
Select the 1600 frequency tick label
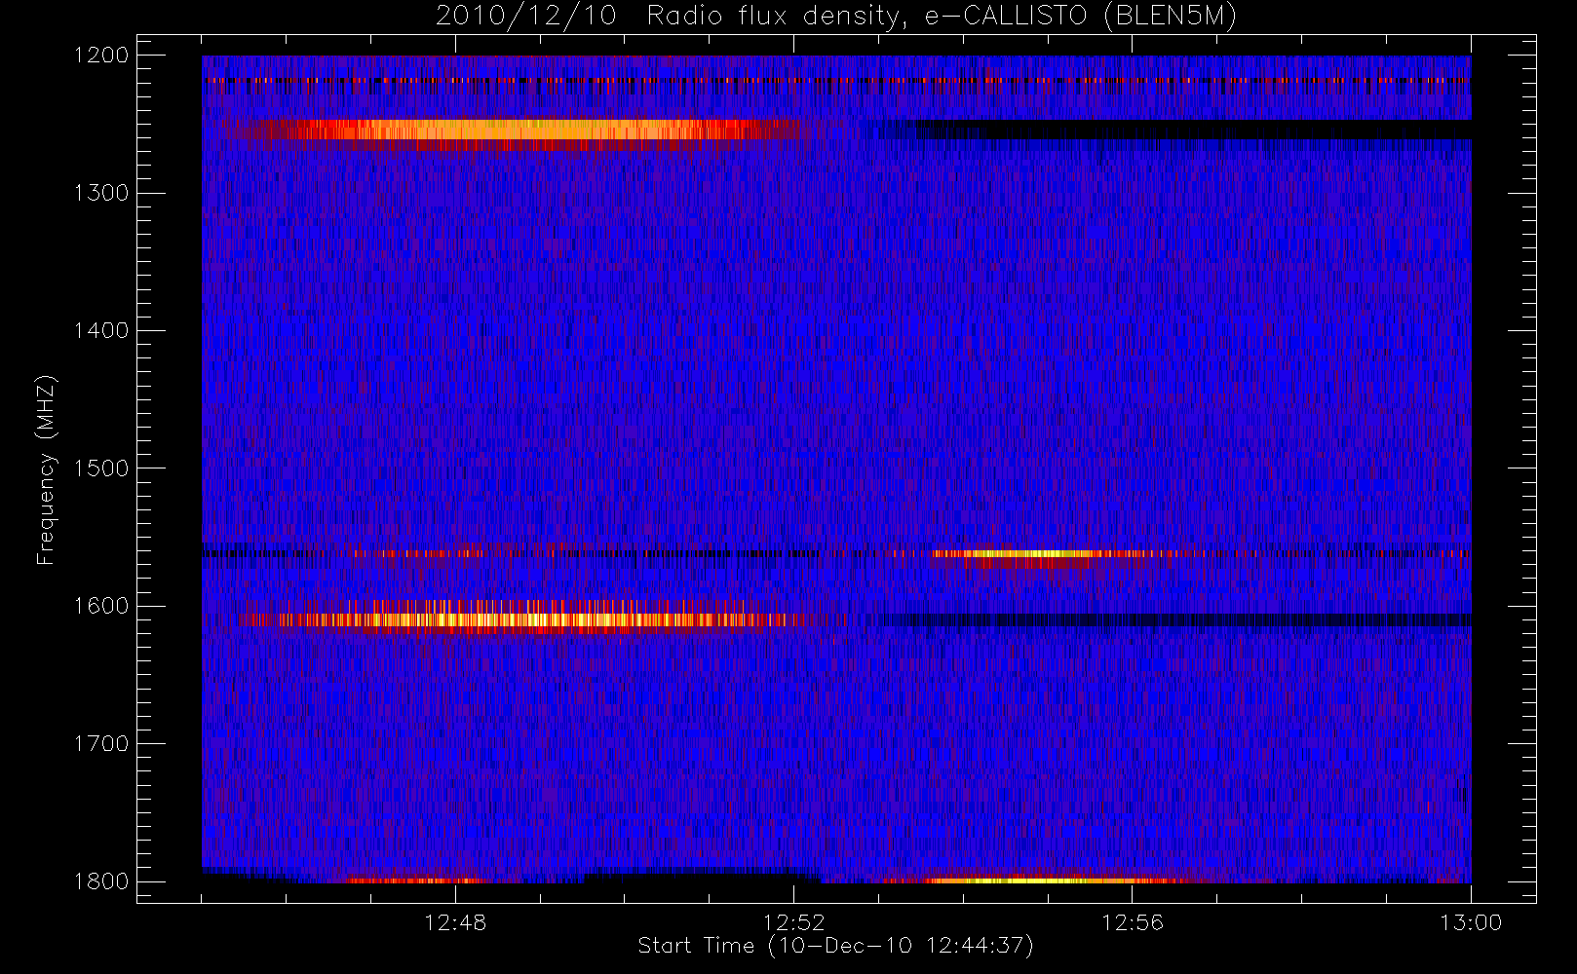(x=102, y=606)
